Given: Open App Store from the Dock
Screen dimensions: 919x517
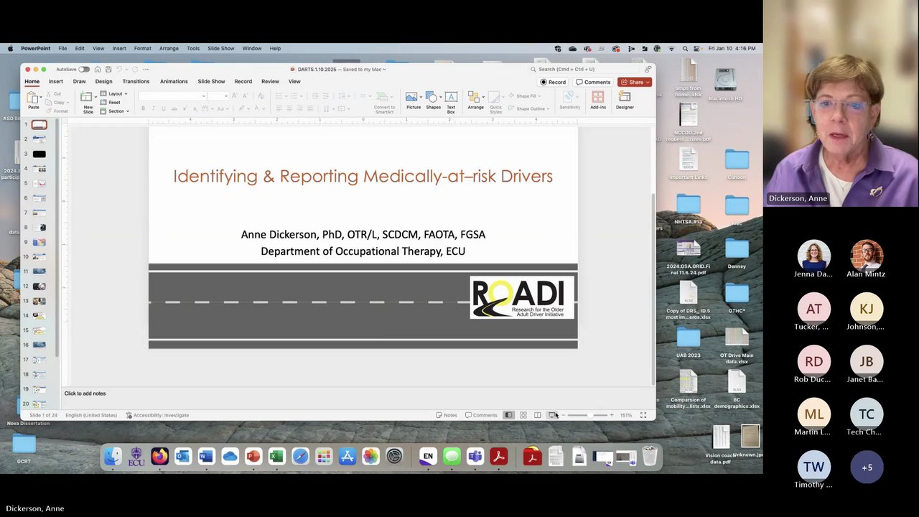Looking at the screenshot, I should pos(347,456).
